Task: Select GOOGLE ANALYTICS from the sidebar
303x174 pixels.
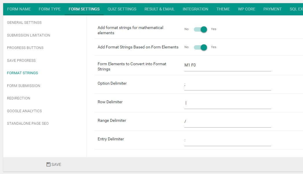Action: (x=24, y=111)
